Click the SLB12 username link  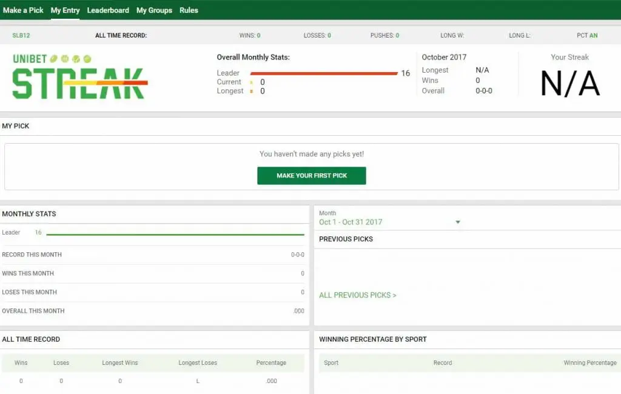pyautogui.click(x=21, y=36)
